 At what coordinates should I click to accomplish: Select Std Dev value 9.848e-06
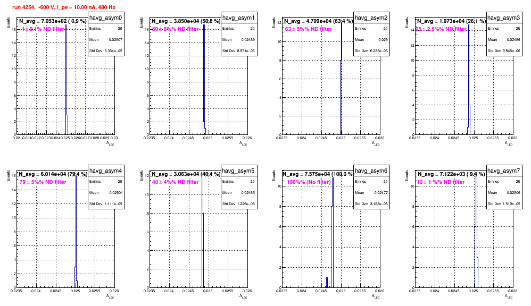(x=512, y=51)
